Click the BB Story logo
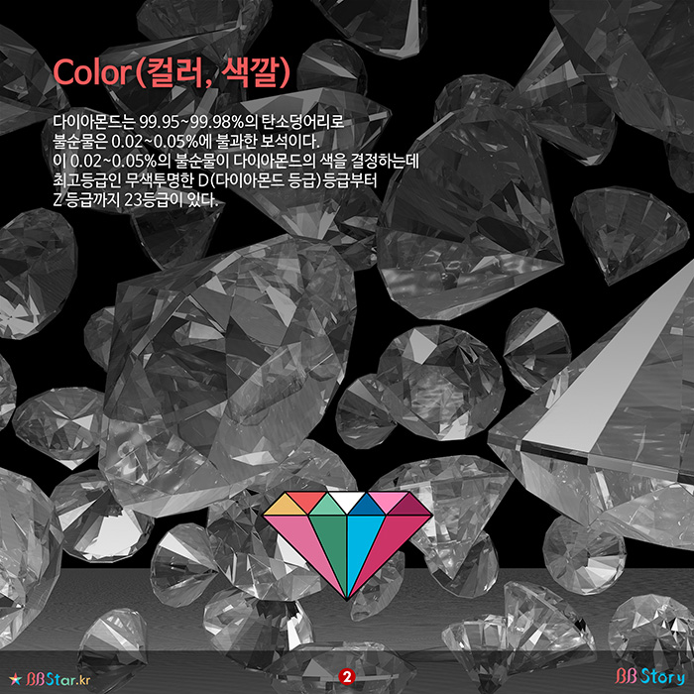Image resolution: width=694 pixels, height=694 pixels. (649, 676)
